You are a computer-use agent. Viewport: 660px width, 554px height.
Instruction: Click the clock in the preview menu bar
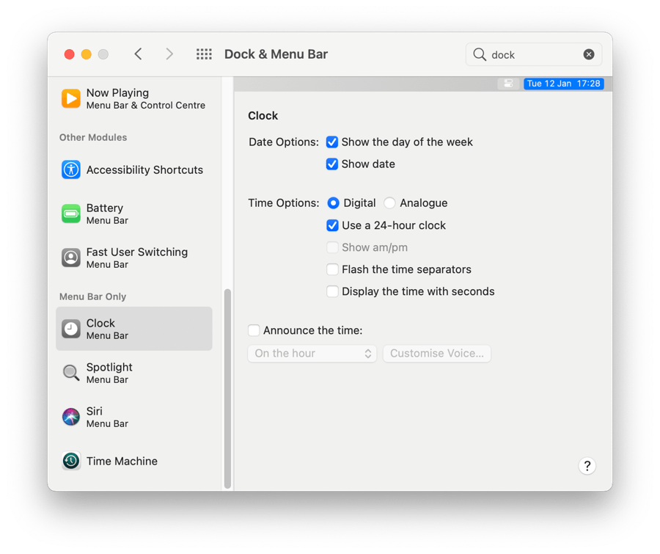563,83
